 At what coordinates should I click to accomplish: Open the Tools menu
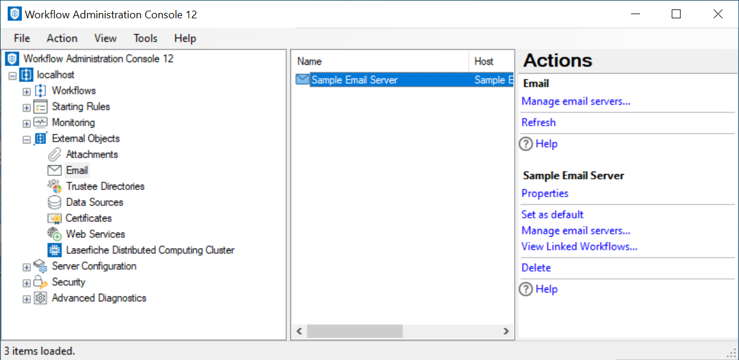click(145, 38)
